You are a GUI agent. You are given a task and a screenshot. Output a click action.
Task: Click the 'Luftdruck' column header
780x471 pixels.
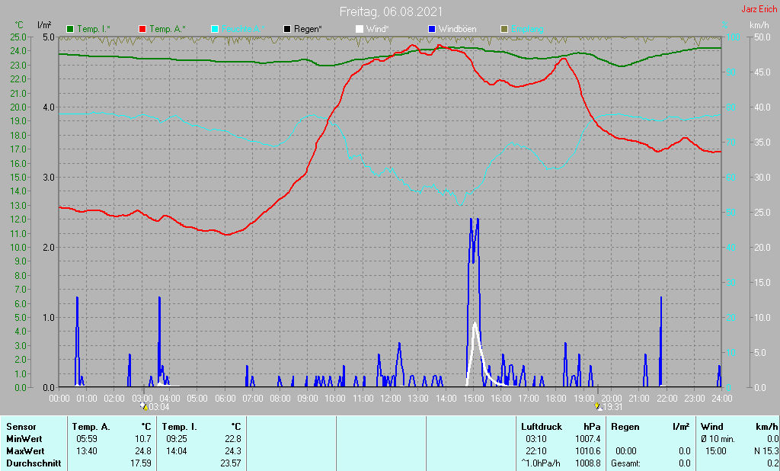tap(542, 427)
